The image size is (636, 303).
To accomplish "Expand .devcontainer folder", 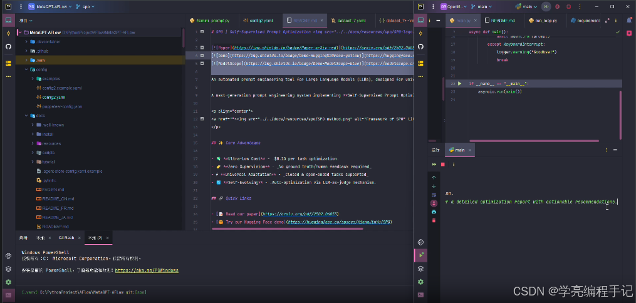I will click(26, 42).
